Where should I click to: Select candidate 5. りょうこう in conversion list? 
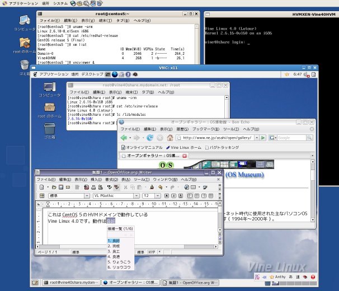[120, 262]
